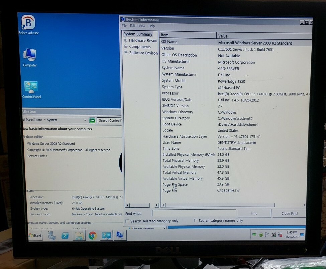The width and height of the screenshot is (326, 269).
Task: Click the Find button
Action: click(x=254, y=213)
